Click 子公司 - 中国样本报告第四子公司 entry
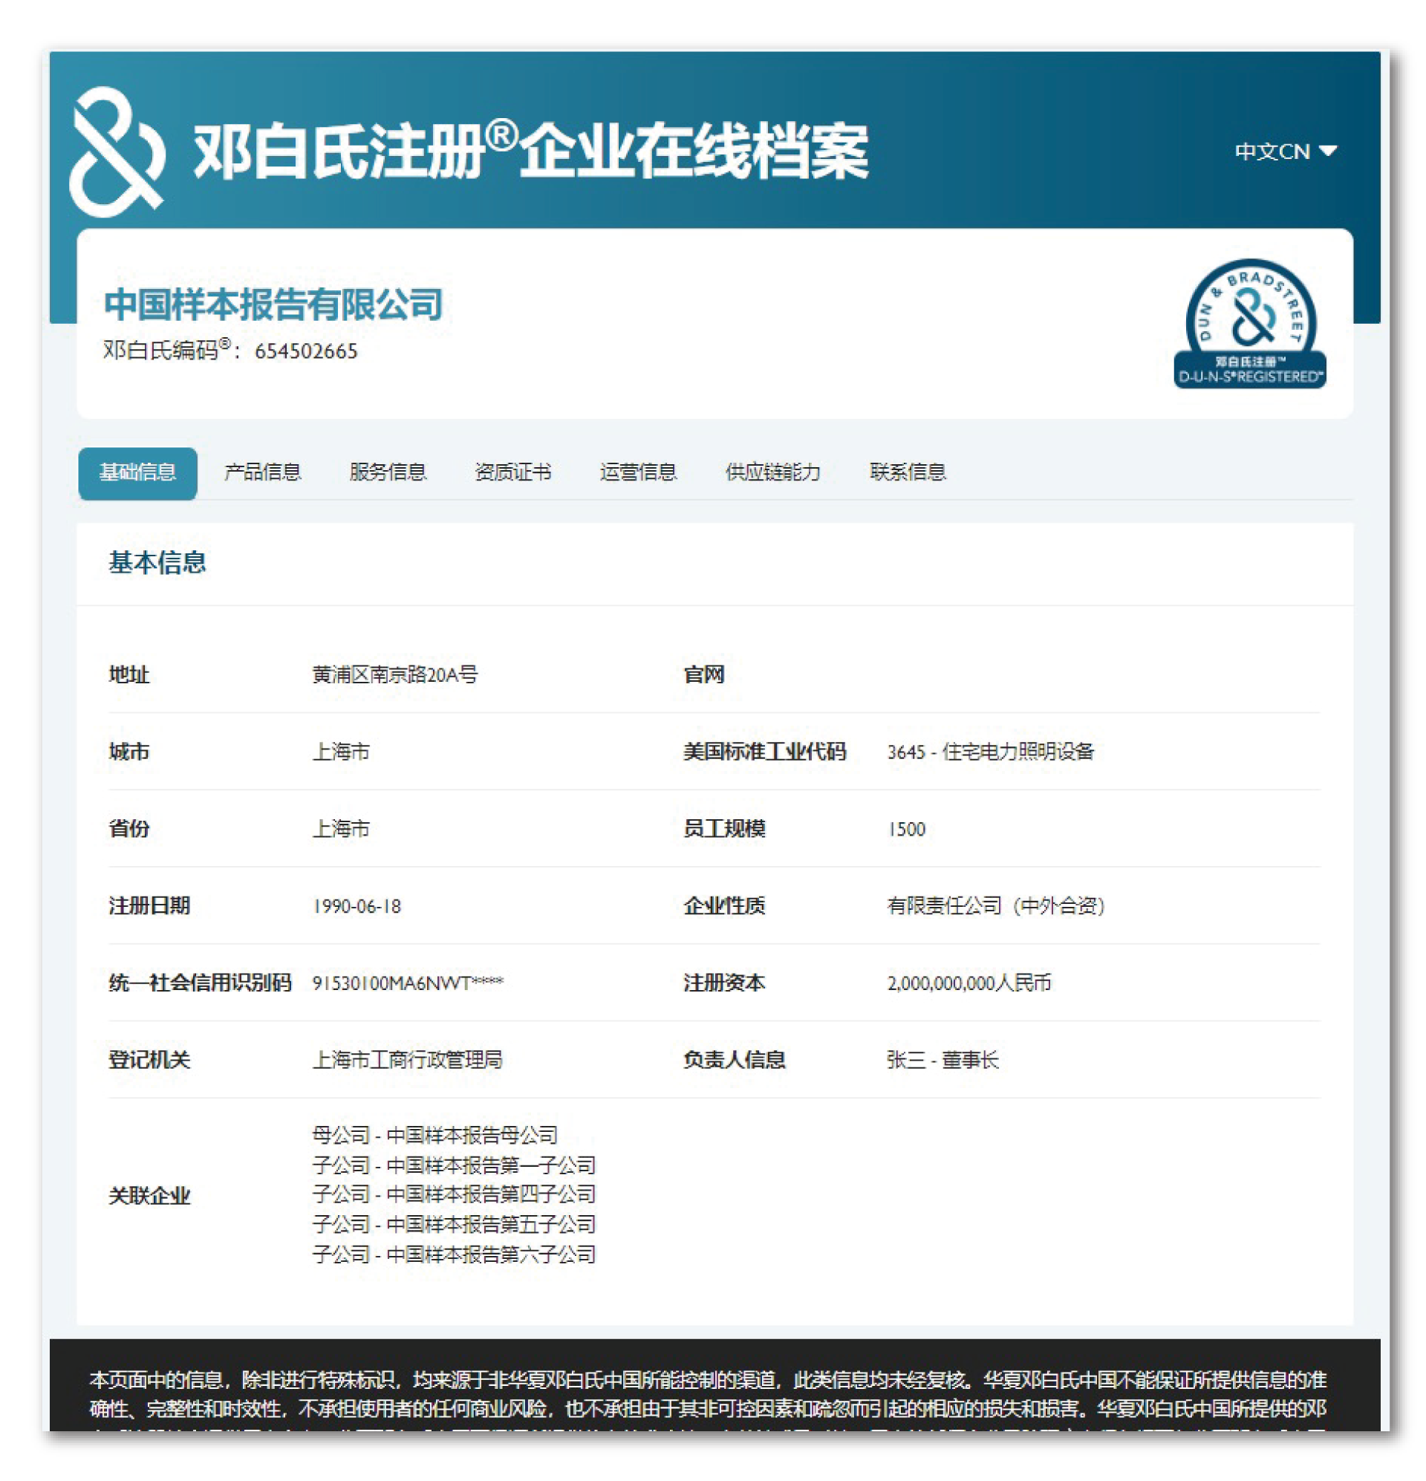 (455, 1195)
